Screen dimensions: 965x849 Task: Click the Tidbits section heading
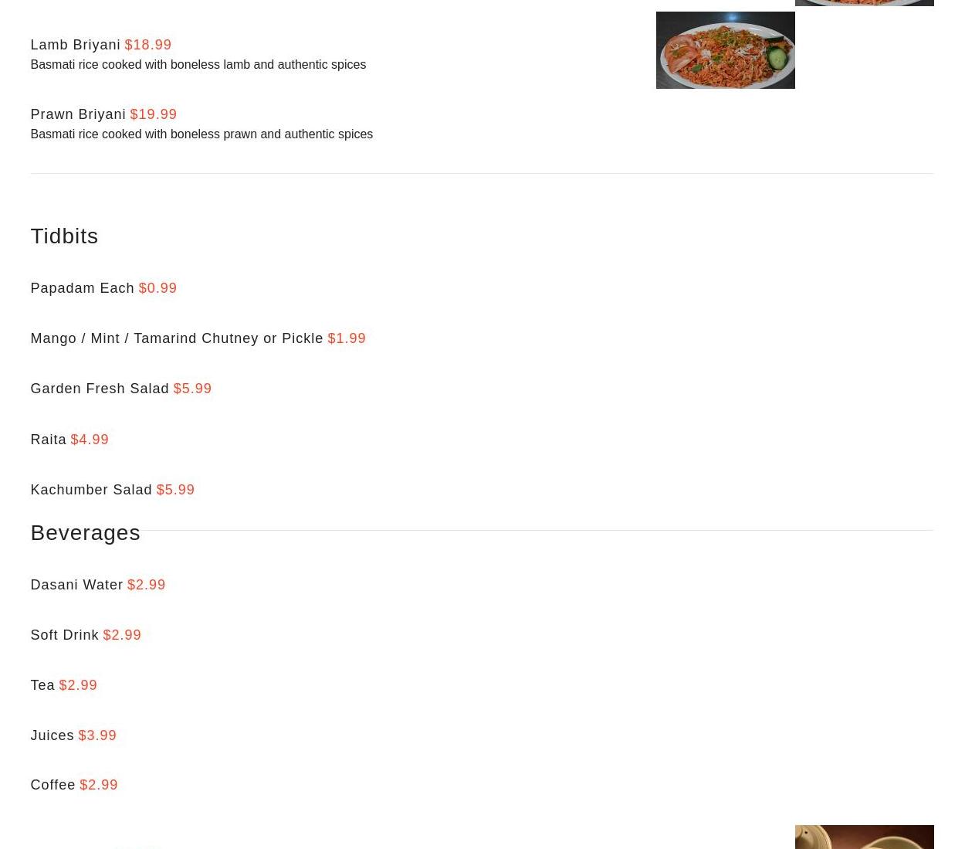[x=64, y=236]
